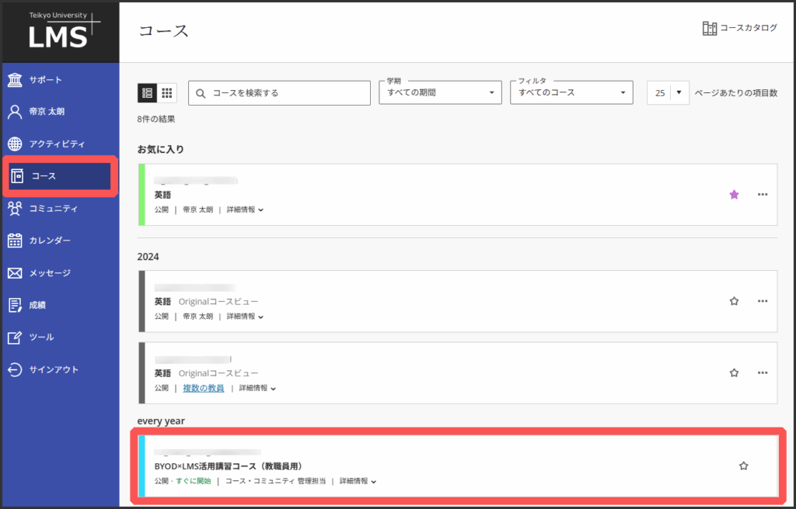Open the 学期 term dropdown
The height and width of the screenshot is (509, 796).
440,93
